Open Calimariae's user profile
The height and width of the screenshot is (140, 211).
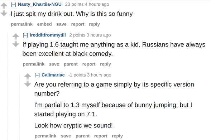[x=53, y=75]
